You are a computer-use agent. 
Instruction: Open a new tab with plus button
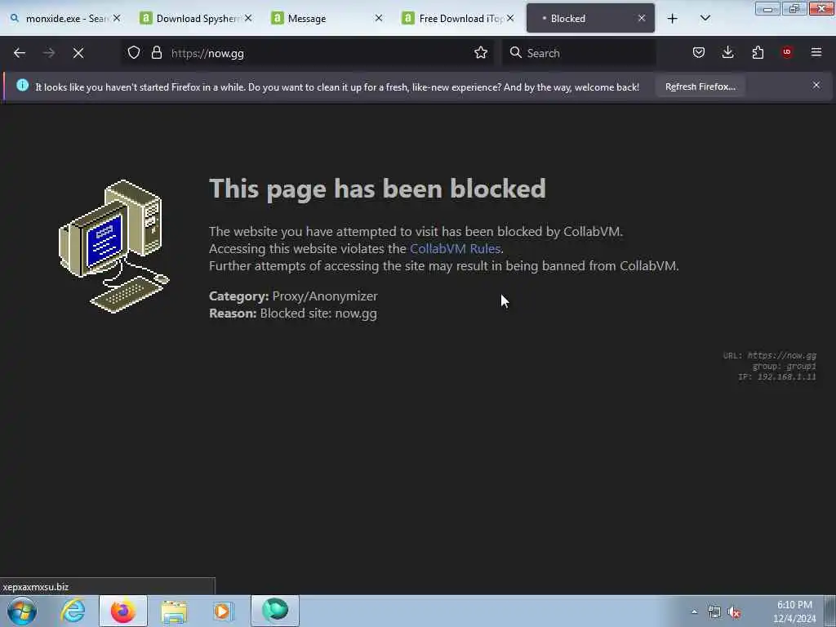pyautogui.click(x=673, y=19)
